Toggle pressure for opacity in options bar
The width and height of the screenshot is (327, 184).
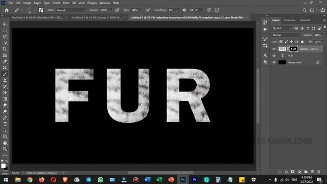[x=117, y=10]
